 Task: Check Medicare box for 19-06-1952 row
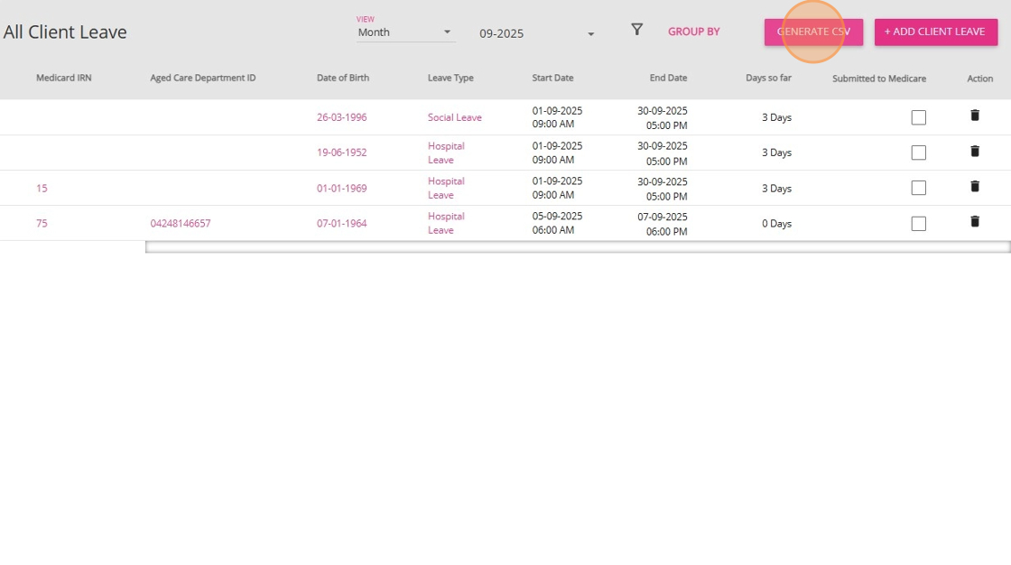[919, 153]
